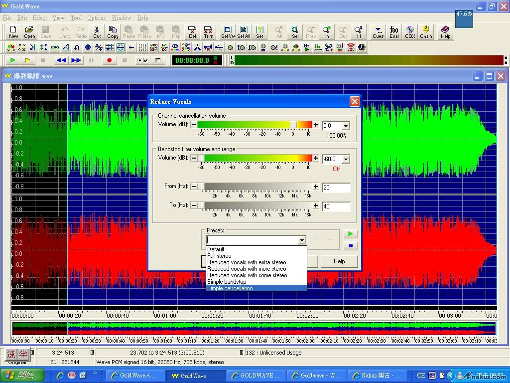510x383 pixels.
Task: Preview effect with dialog's green play button
Action: [x=350, y=233]
